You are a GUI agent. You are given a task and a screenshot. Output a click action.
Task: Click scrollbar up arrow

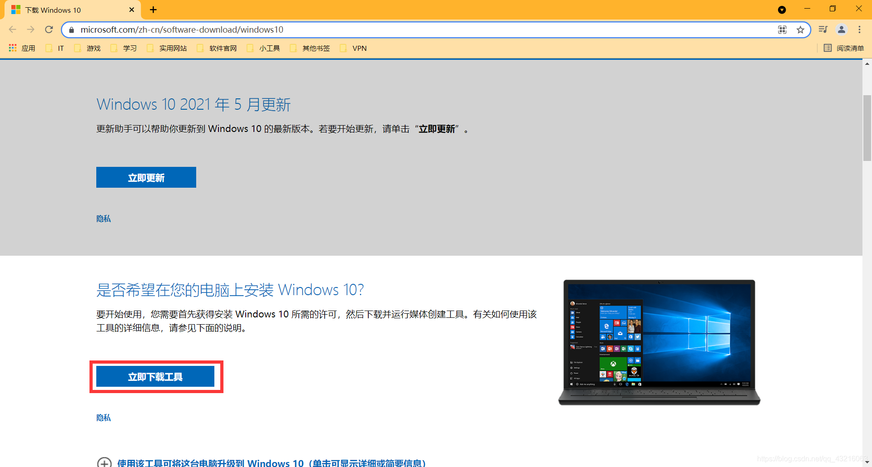867,64
